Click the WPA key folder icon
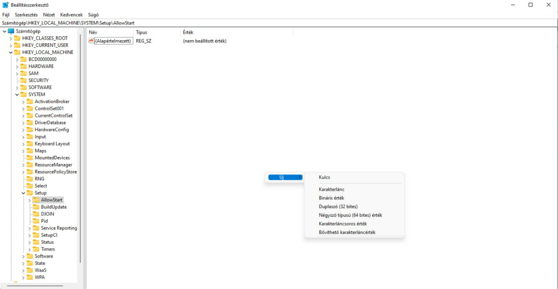 tap(29, 277)
